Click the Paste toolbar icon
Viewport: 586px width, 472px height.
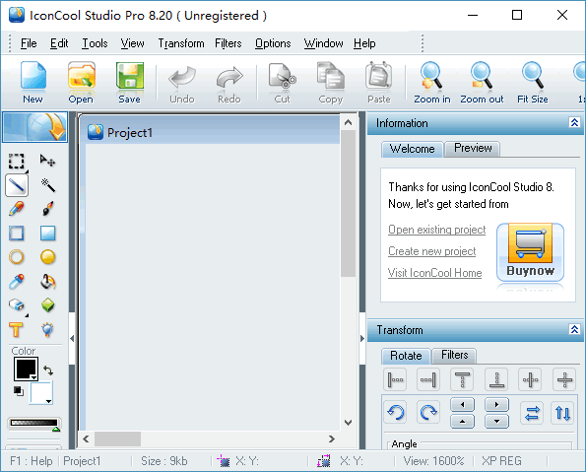click(378, 83)
